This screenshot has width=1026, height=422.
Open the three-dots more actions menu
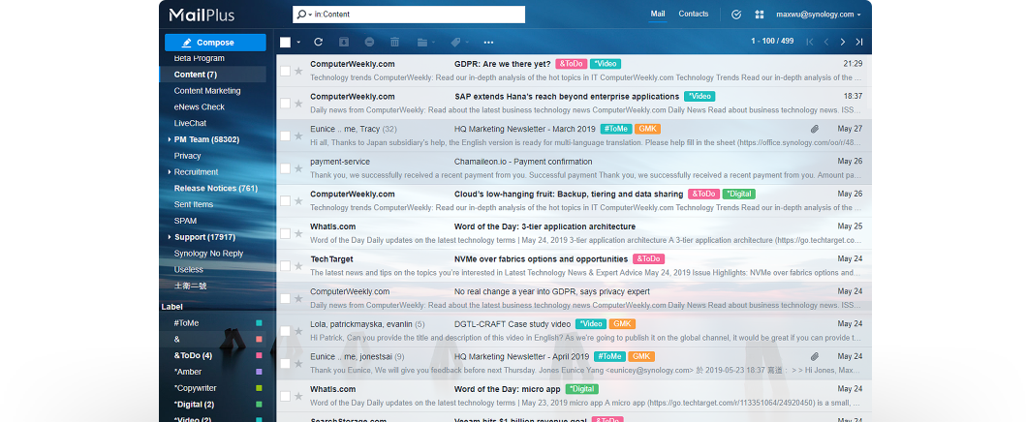(488, 43)
